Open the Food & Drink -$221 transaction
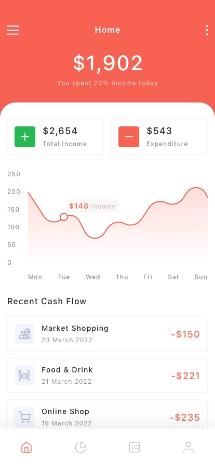The width and height of the screenshot is (215, 466). [x=107, y=376]
